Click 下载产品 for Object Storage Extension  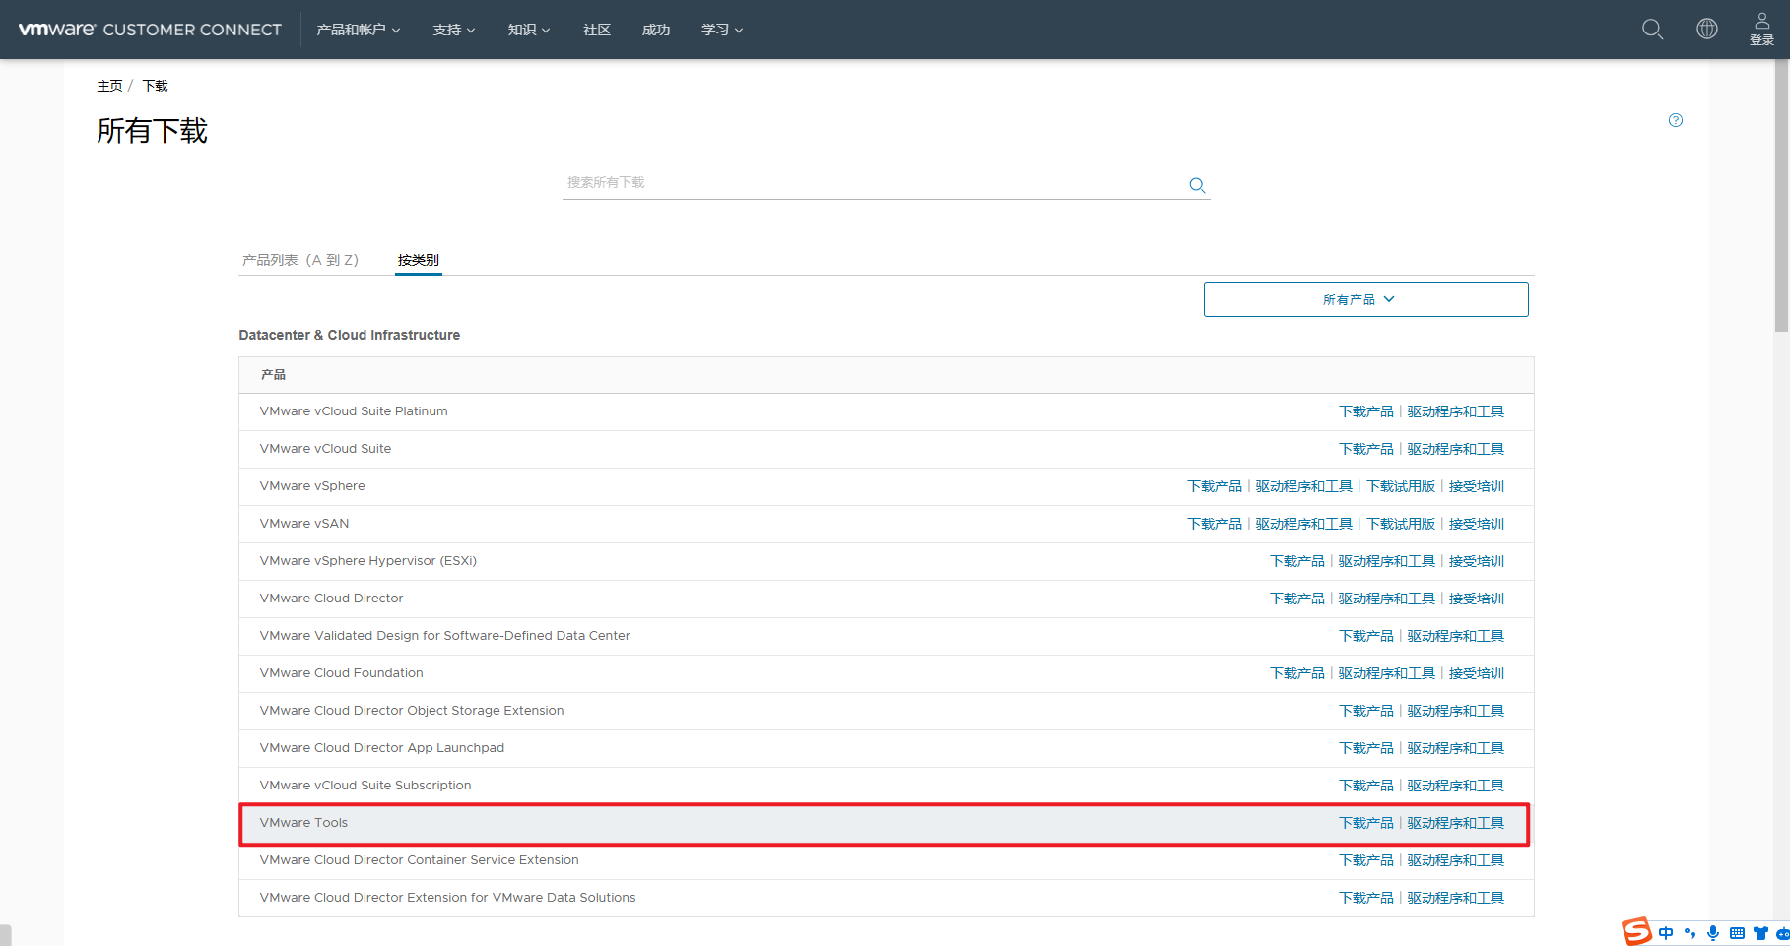coord(1366,711)
